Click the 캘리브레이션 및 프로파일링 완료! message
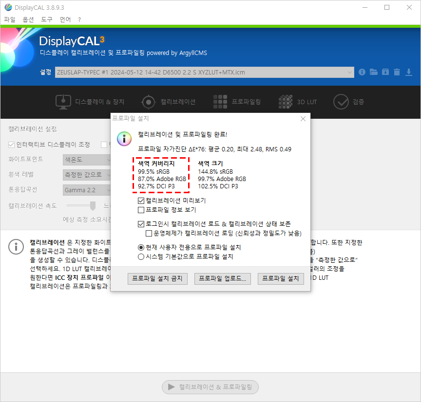421x402 pixels. click(183, 134)
